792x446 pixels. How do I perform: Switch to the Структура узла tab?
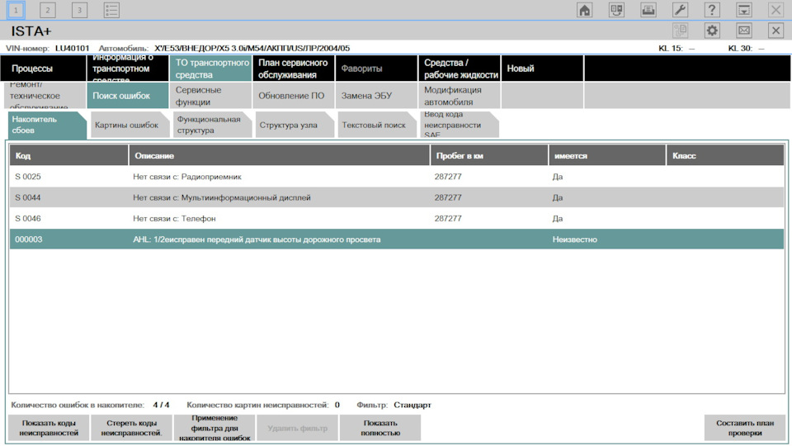pos(295,125)
